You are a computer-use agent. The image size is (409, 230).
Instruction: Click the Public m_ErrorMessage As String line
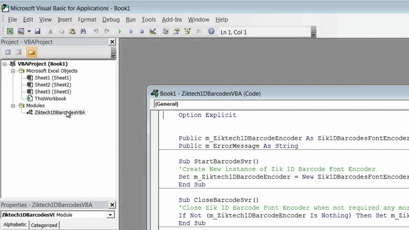238,146
